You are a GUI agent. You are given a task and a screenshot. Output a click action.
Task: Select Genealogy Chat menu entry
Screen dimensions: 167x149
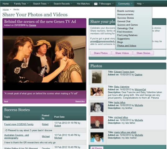pos(125,28)
